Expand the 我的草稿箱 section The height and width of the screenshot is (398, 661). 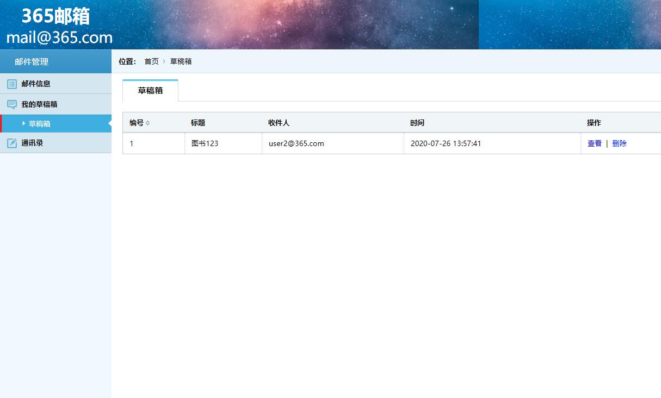tap(33, 104)
